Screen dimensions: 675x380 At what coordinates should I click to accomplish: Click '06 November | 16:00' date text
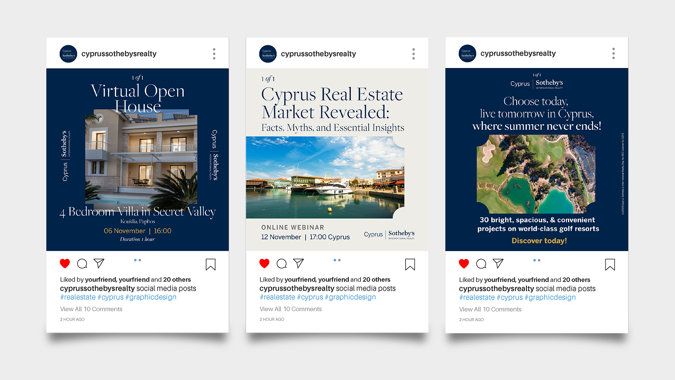coord(138,231)
